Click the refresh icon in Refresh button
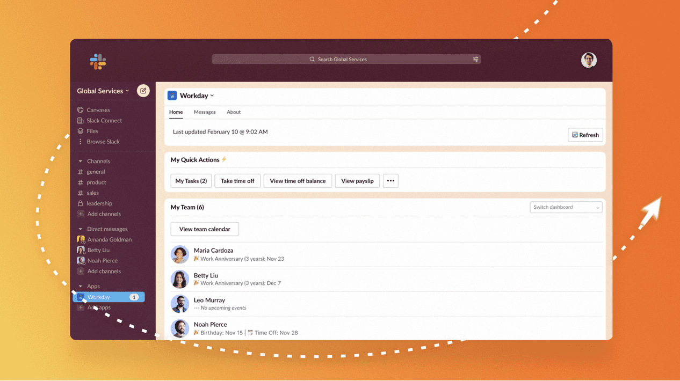680x381 pixels. pyautogui.click(x=575, y=135)
